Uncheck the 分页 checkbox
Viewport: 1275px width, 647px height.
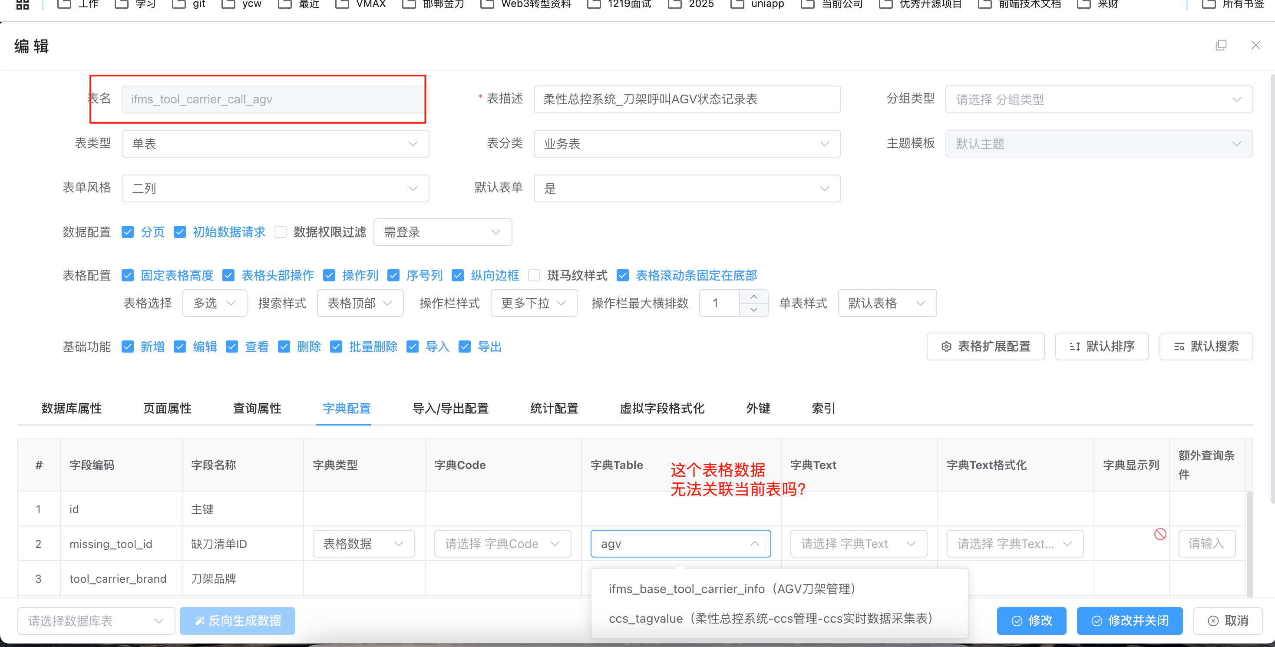[128, 232]
